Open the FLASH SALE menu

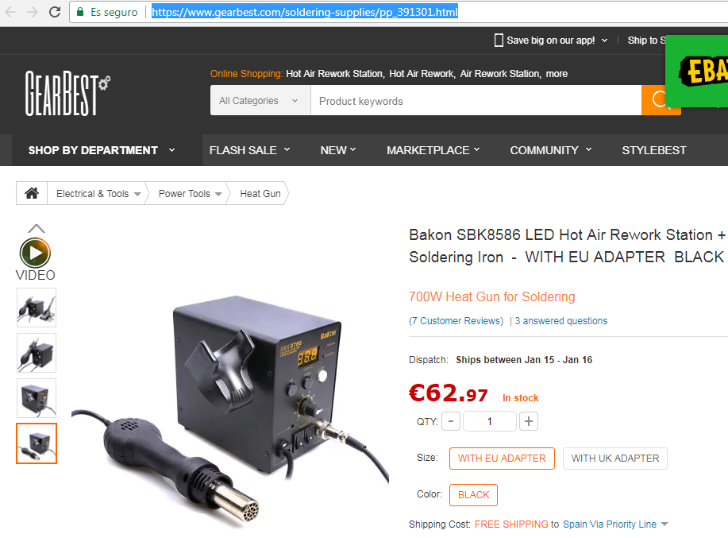(249, 150)
